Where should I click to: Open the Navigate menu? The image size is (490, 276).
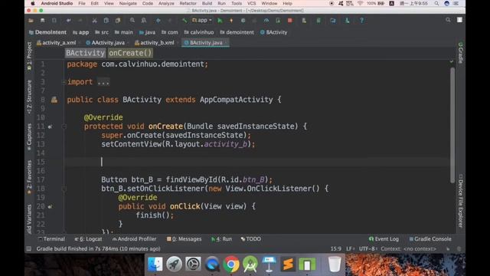[x=128, y=3]
